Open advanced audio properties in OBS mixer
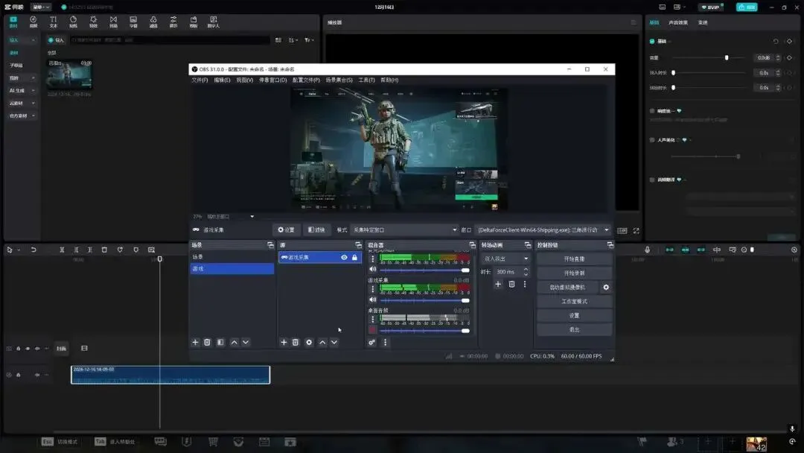 click(371, 342)
